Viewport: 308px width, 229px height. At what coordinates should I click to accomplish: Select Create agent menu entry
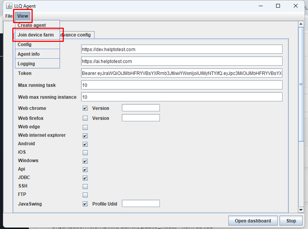point(32,25)
